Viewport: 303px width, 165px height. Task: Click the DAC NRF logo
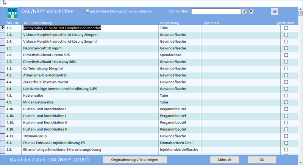(12, 14)
